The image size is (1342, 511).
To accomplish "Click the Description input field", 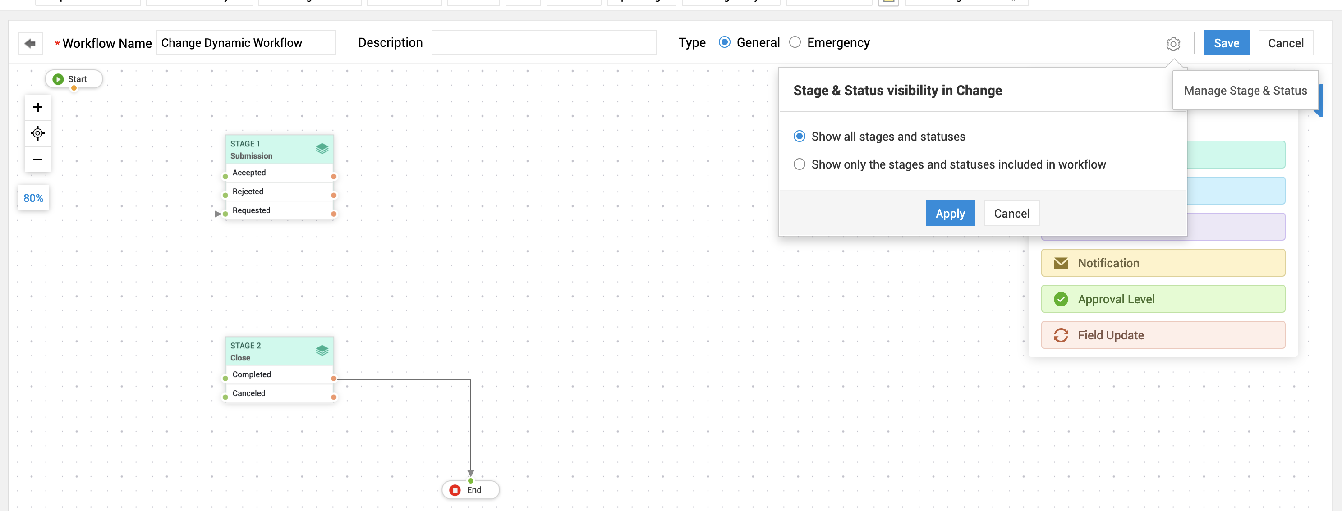I will 544,43.
